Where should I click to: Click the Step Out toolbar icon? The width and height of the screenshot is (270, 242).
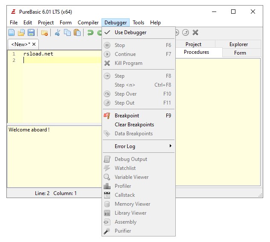(x=186, y=32)
